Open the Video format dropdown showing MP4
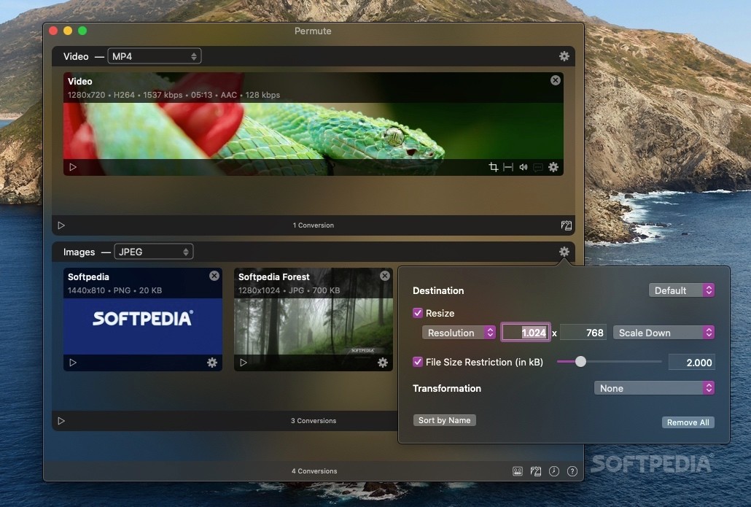 click(x=155, y=56)
